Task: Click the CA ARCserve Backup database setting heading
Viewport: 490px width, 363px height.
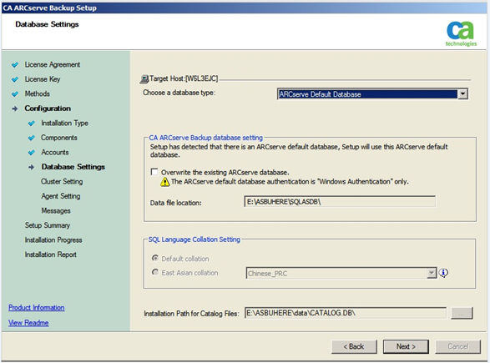Action: 206,138
